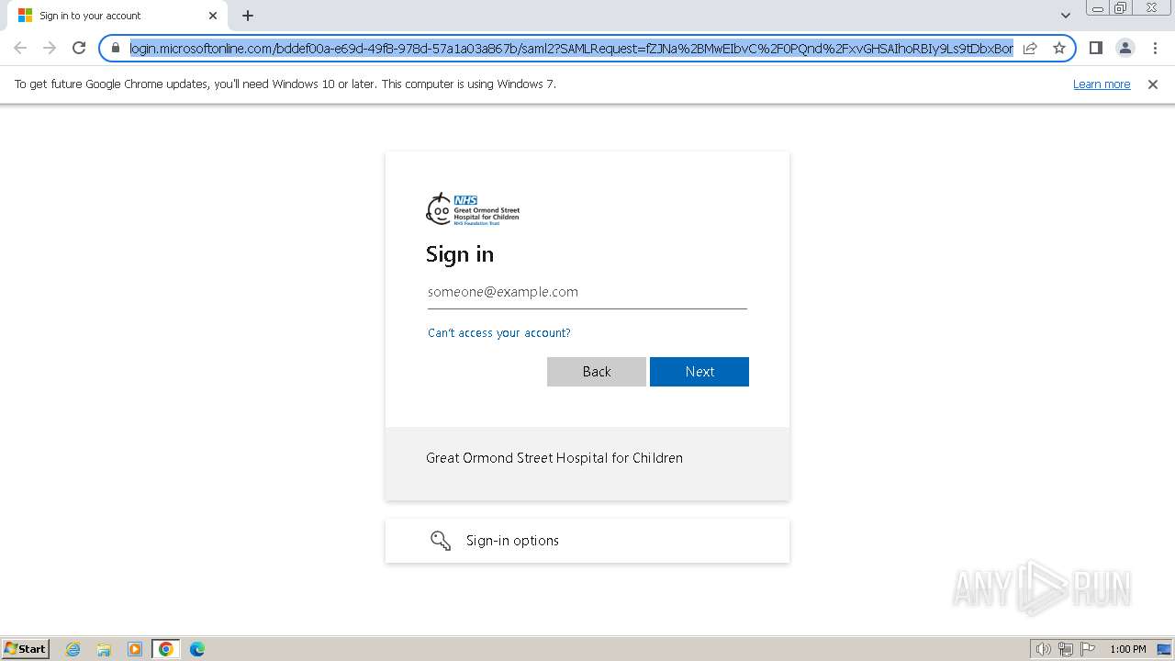Viewport: 1175px width, 661px height.
Task: View site information via padlock icon
Action: (x=116, y=48)
